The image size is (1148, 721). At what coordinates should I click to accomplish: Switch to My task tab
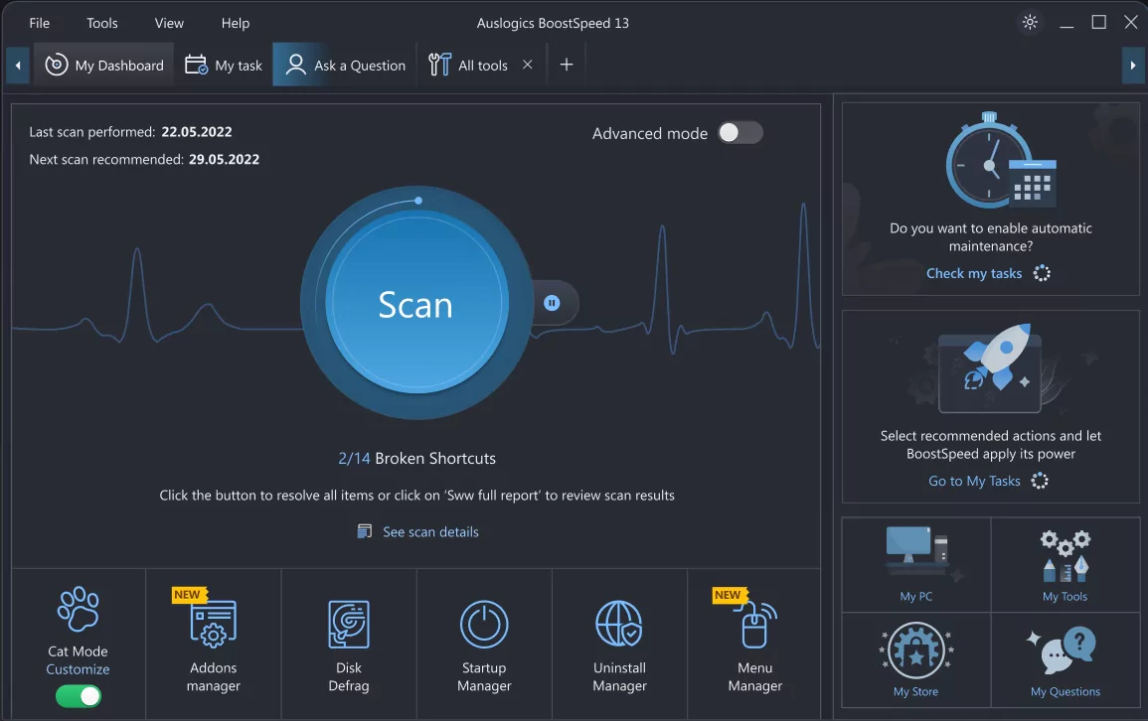tap(224, 66)
